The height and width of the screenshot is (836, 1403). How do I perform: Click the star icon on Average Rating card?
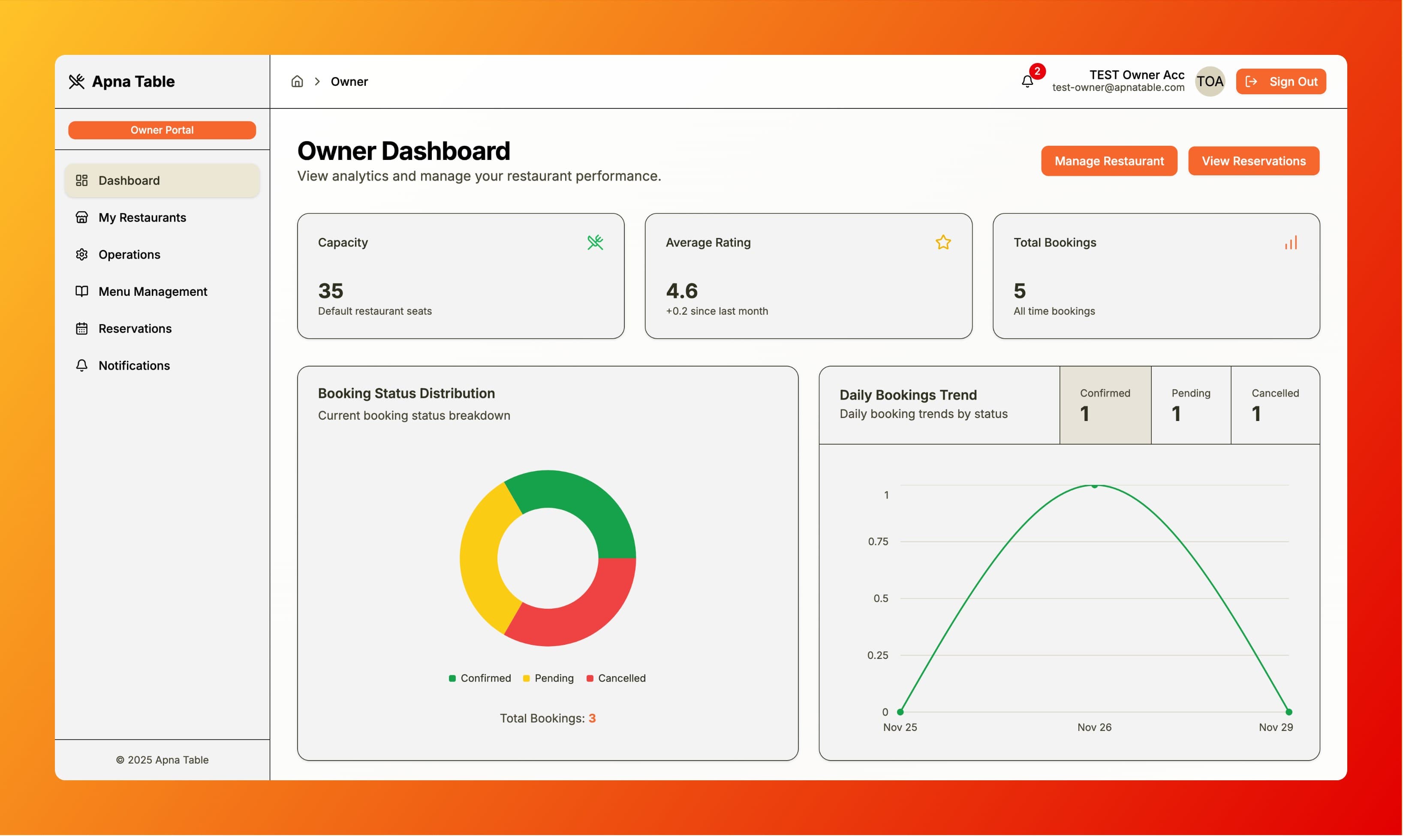point(943,242)
